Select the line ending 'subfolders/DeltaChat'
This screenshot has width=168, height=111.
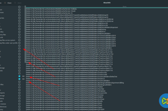coord(71,77)
